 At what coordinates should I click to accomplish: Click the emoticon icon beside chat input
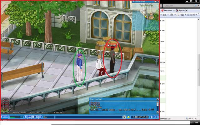124,117
